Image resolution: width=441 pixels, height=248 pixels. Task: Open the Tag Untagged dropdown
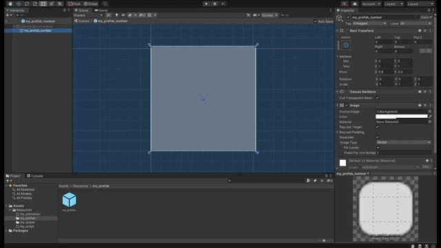[369, 23]
